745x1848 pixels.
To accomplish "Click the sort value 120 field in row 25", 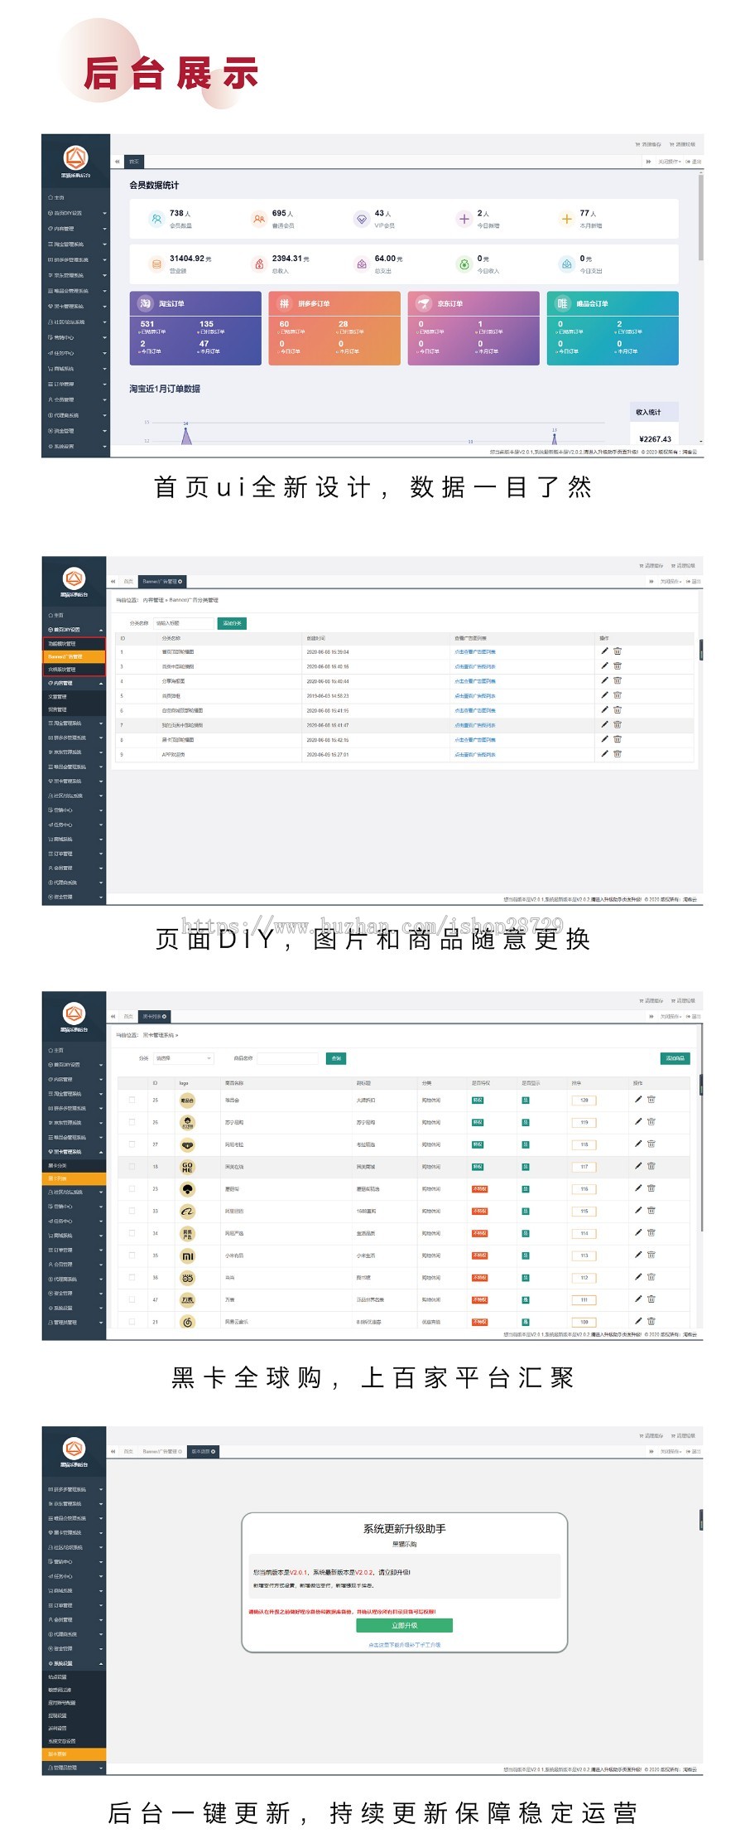I will click(x=584, y=1101).
